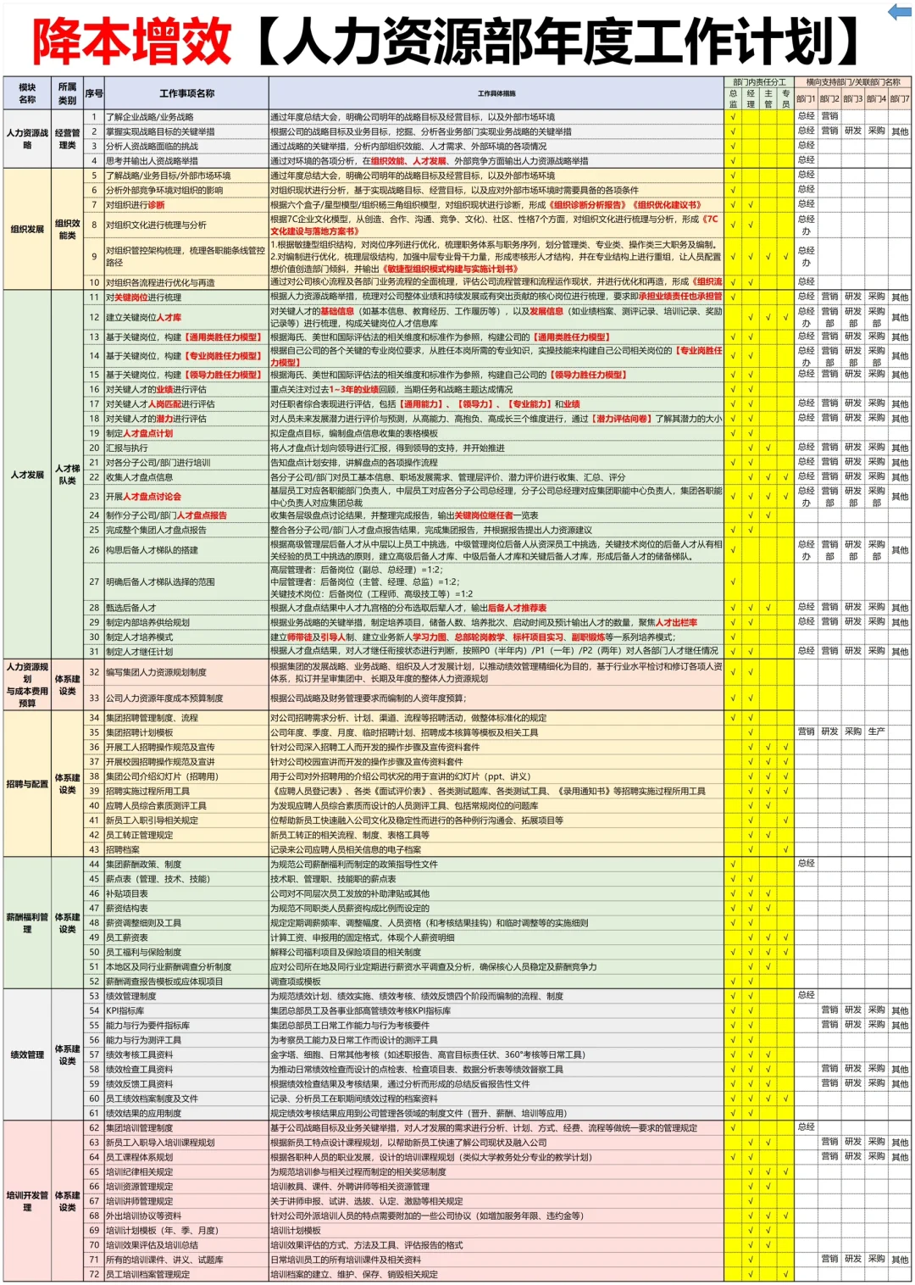Screen dimensions: 915x1285
Task: Select the 总监 header cell
Action: point(733,99)
